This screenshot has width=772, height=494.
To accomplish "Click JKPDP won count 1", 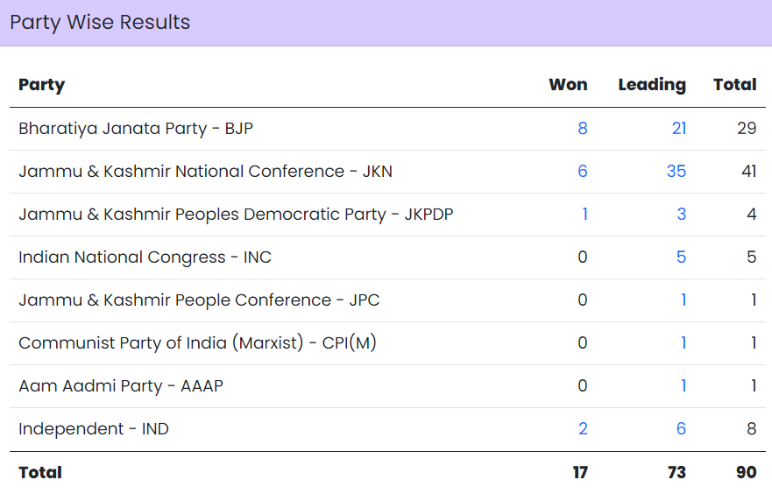I will (x=584, y=214).
